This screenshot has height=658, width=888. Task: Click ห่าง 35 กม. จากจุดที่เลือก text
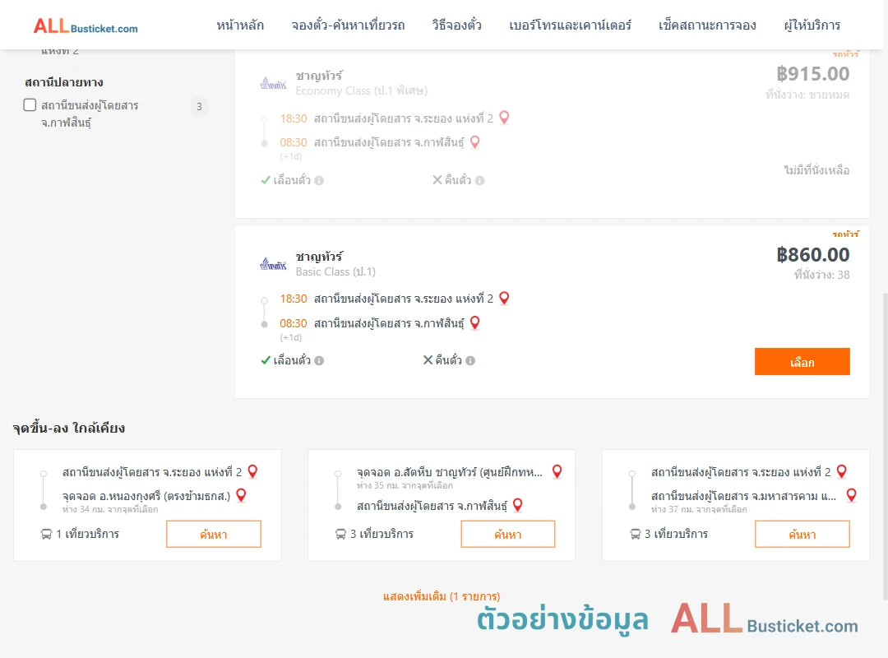[x=405, y=486]
